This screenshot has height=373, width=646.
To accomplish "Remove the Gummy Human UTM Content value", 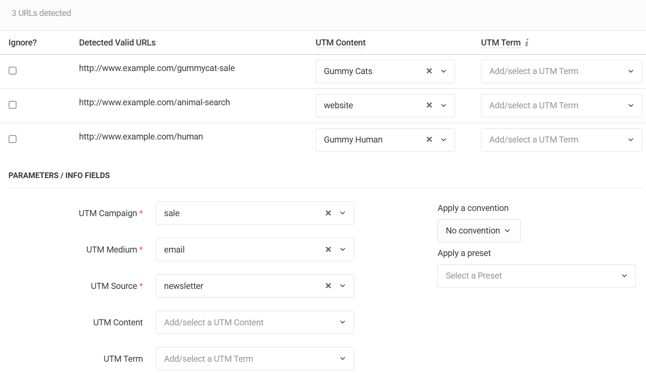I will click(429, 139).
